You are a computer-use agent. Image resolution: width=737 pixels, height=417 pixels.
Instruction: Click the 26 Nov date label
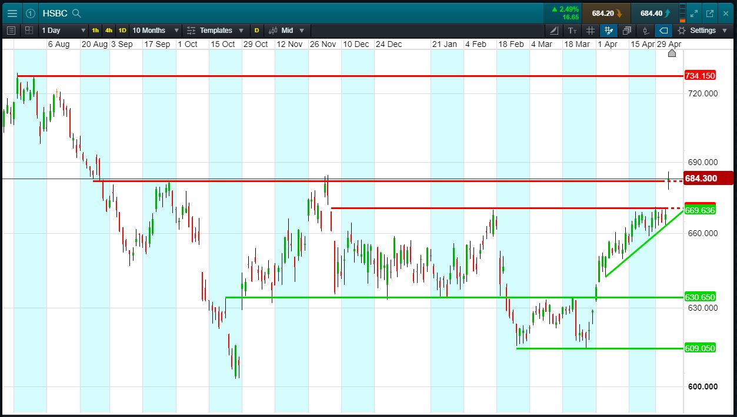[x=323, y=44]
